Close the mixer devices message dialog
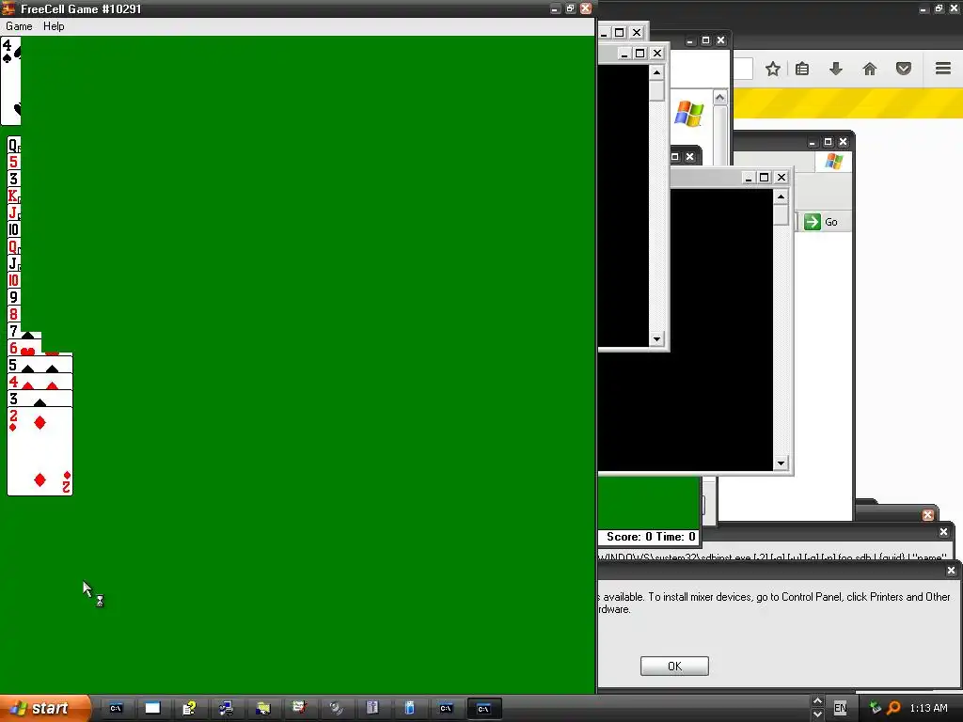The width and height of the screenshot is (963, 722). [x=951, y=571]
